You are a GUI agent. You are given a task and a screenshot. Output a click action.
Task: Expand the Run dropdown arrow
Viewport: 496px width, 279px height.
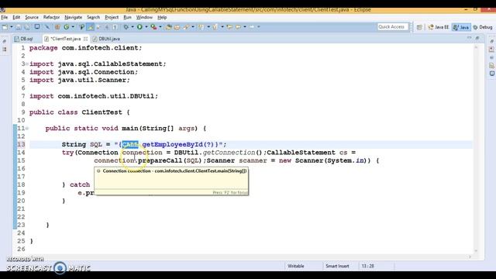point(146,27)
